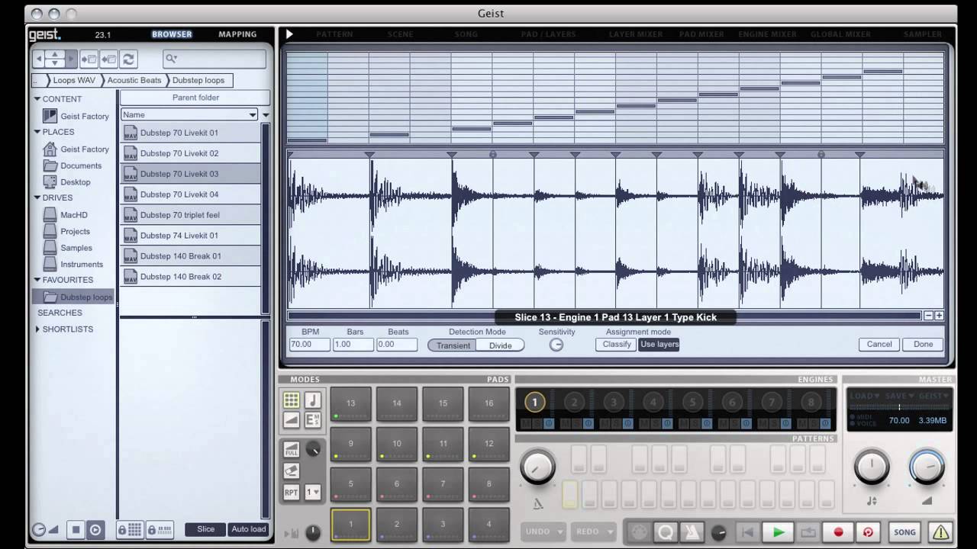The width and height of the screenshot is (977, 549).
Task: Click the loop icon in transport
Action: 808,532
